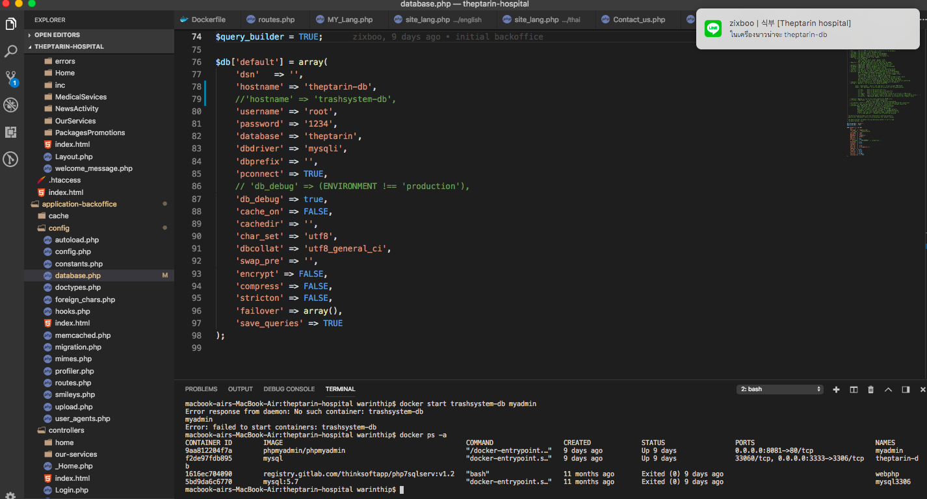Viewport: 927px width, 499px height.
Task: Close the terminal panel
Action: tap(922, 389)
